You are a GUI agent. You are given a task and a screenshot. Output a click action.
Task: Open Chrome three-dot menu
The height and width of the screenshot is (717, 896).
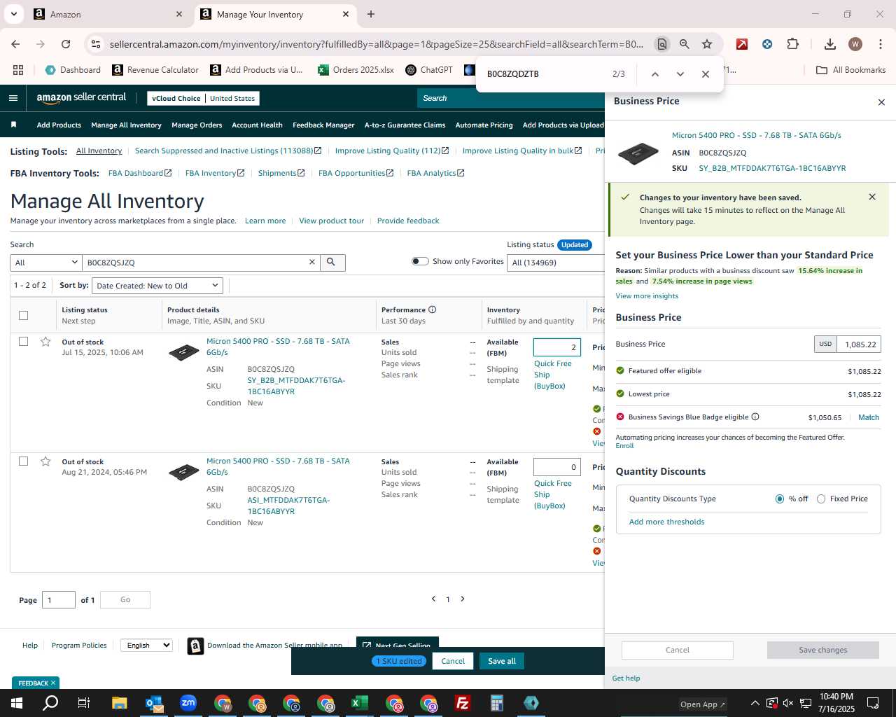coord(881,44)
